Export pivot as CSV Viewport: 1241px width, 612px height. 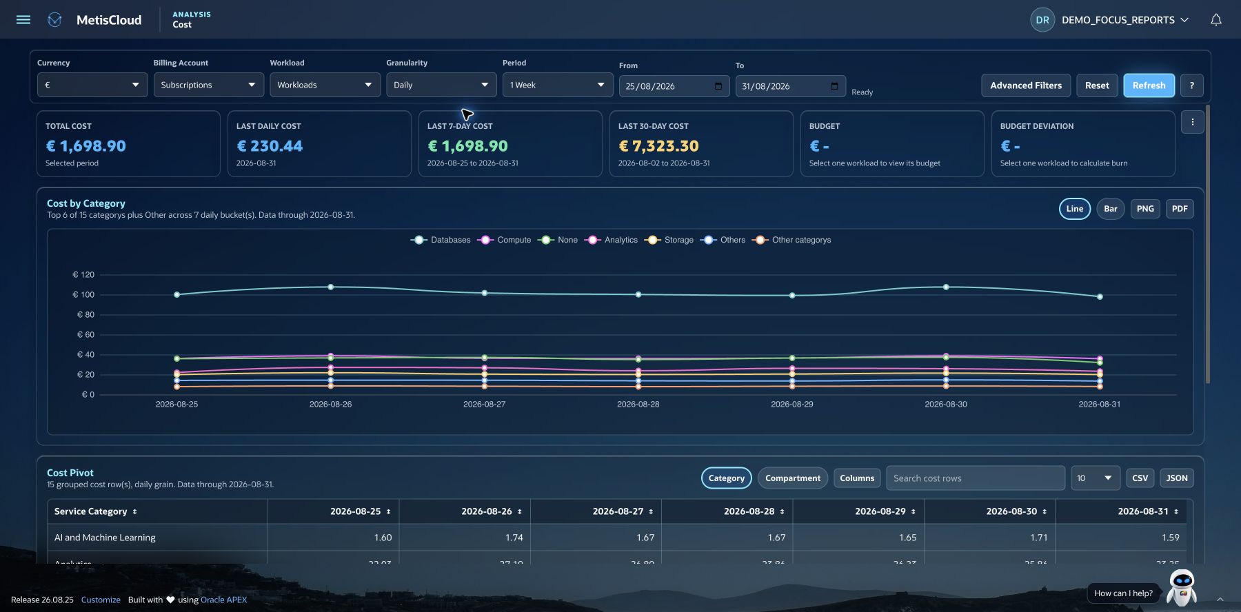pos(1140,478)
